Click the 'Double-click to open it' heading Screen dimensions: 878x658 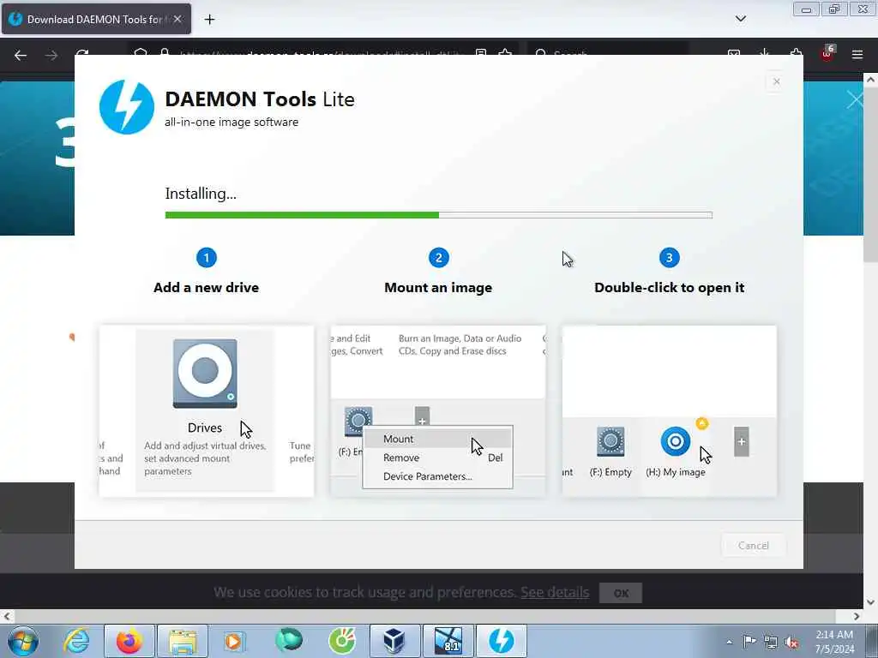click(x=669, y=288)
